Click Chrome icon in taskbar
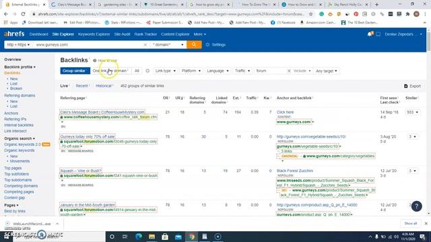 [191, 237]
